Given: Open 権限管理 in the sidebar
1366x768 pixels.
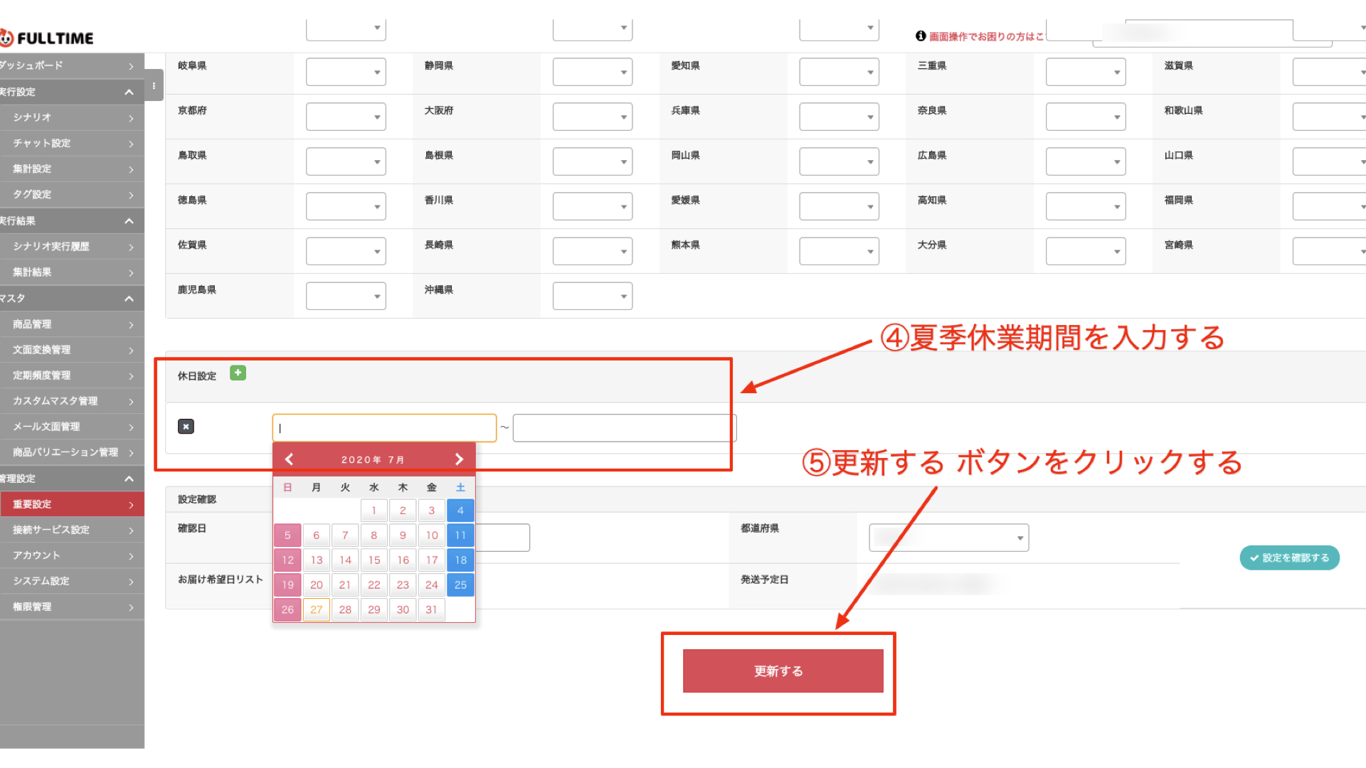Looking at the screenshot, I should [x=72, y=607].
